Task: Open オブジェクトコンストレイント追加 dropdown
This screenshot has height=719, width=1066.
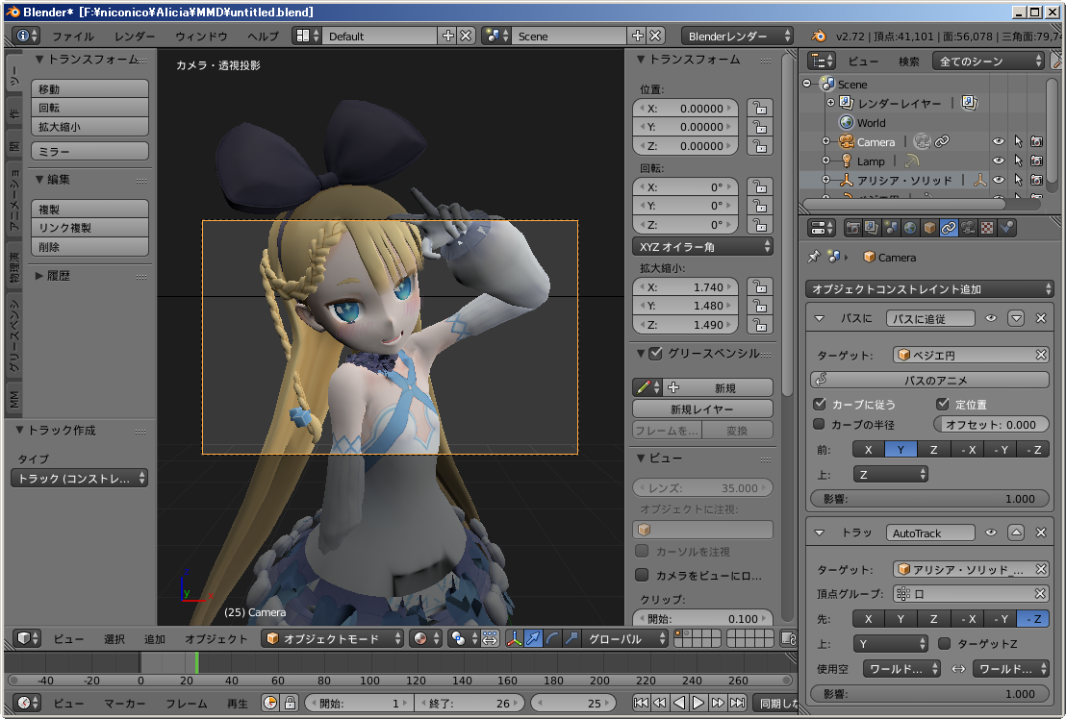Action: [x=929, y=289]
